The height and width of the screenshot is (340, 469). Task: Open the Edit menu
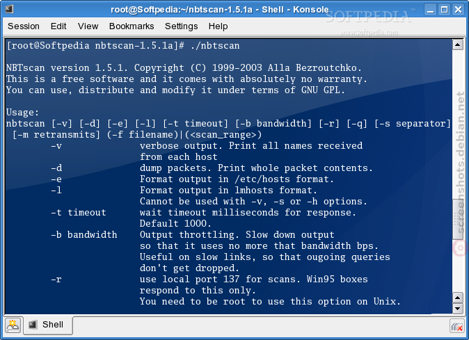(58, 26)
